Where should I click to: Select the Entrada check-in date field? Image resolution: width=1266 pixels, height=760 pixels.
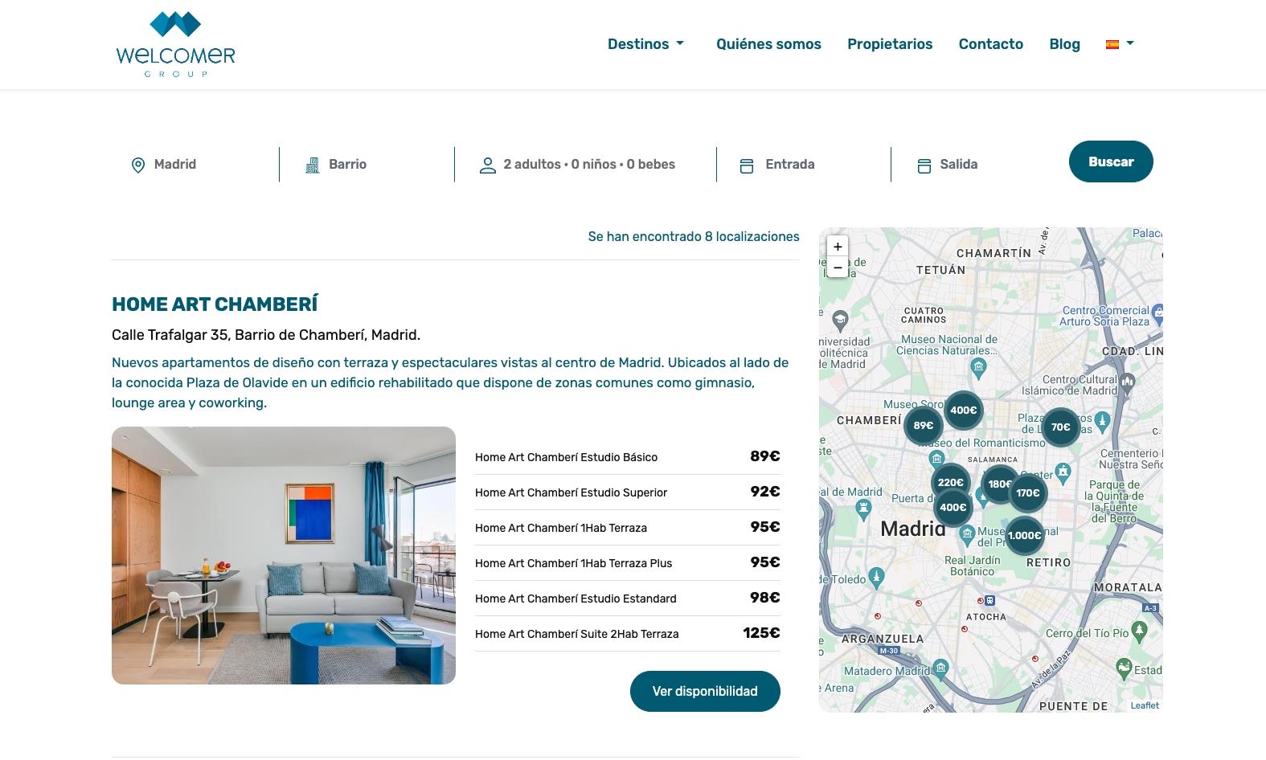click(x=804, y=164)
